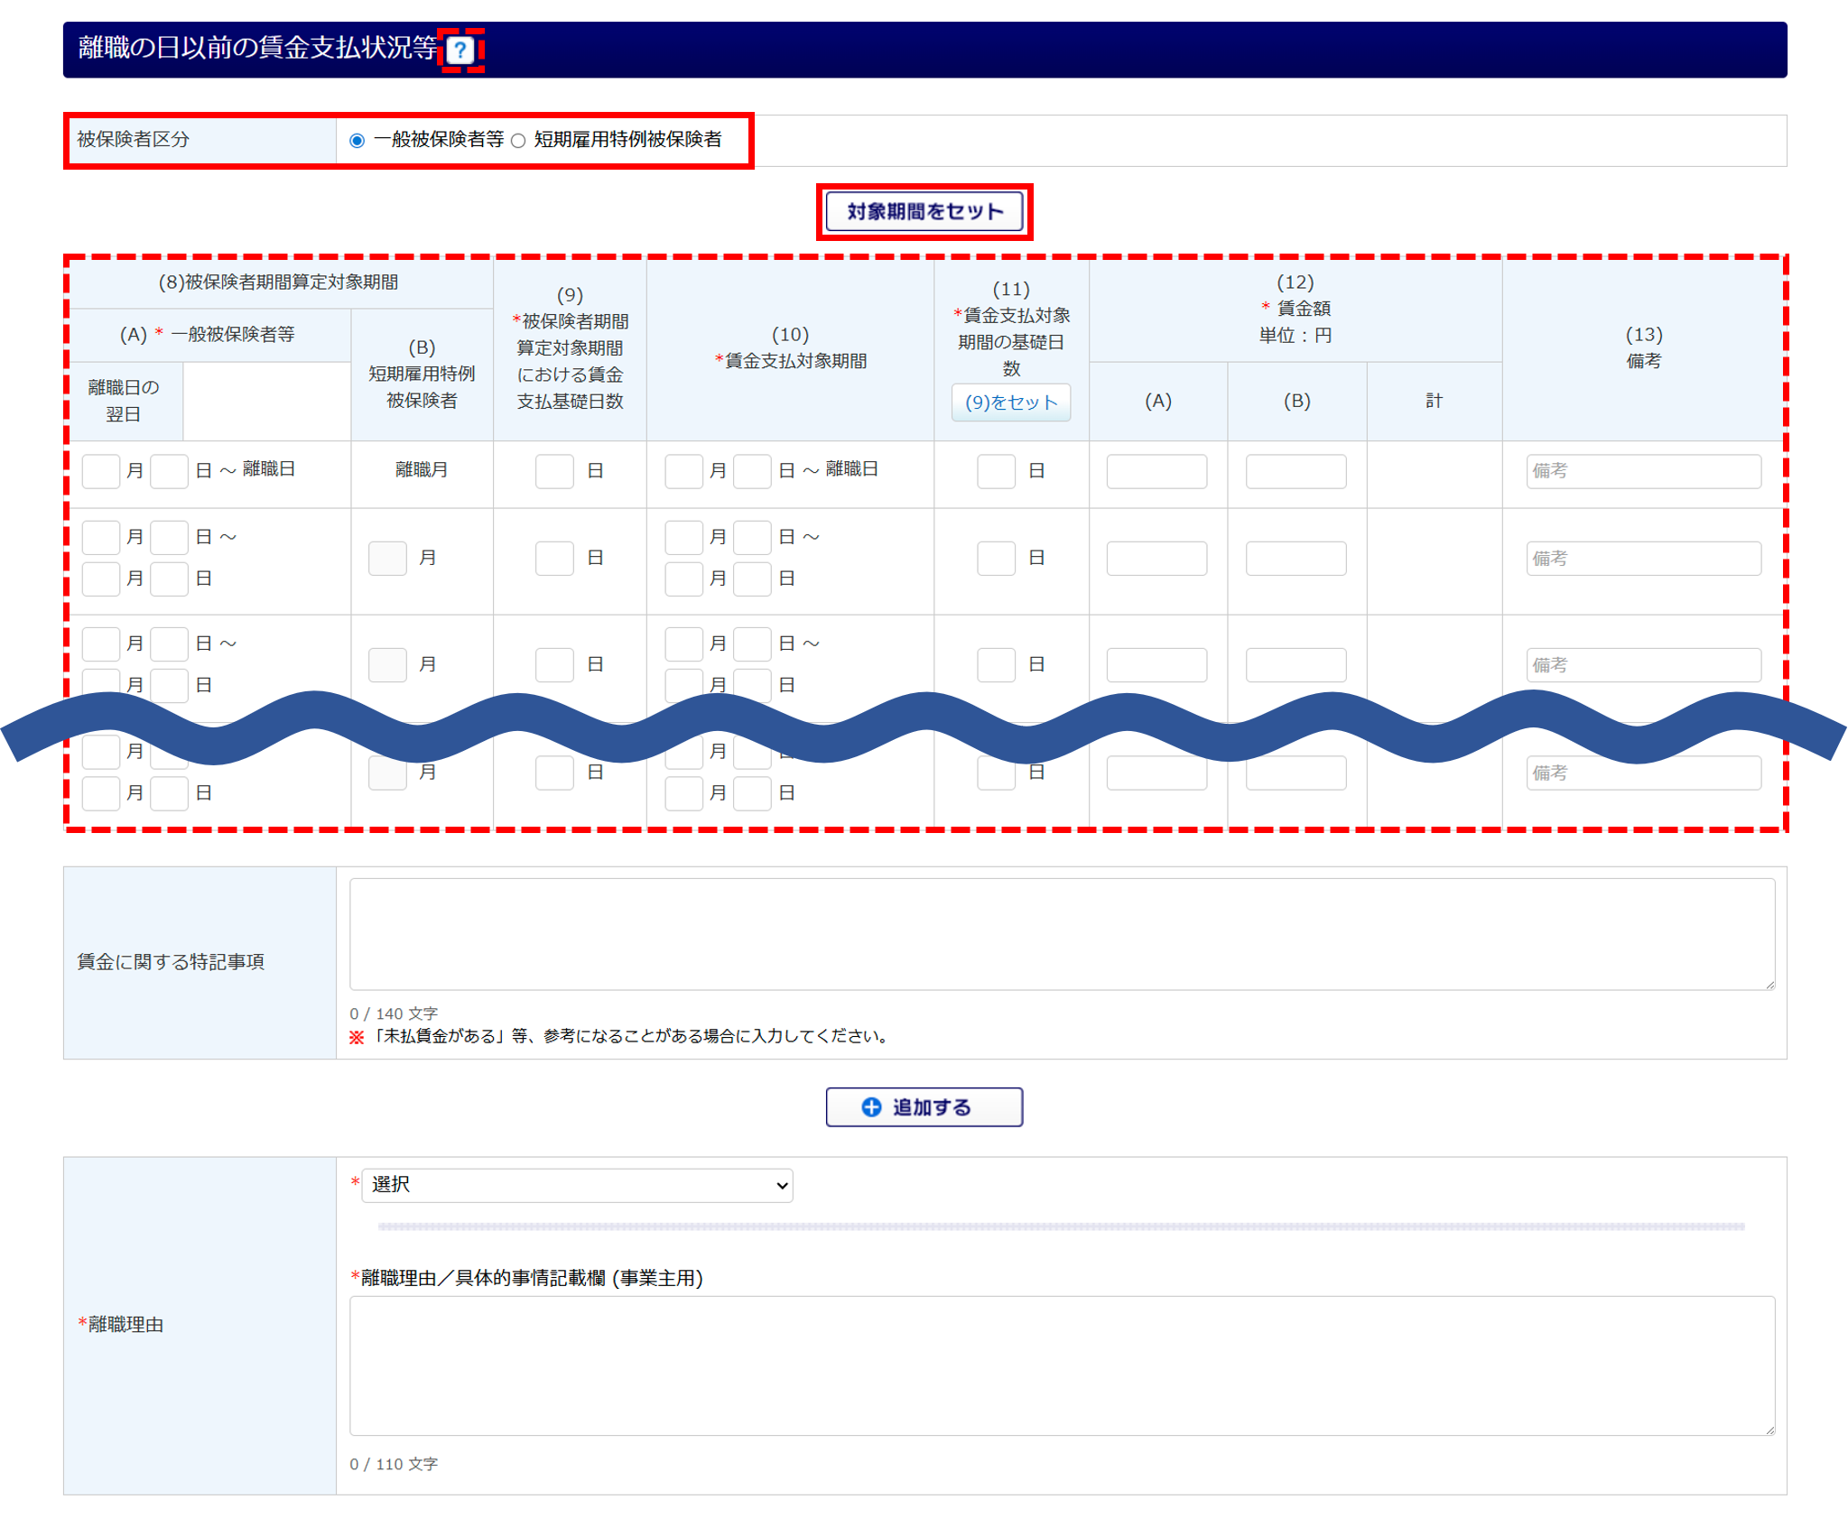Viewport: 1848px width, 1518px height.
Task: Click second row 備考 input field
Action: tap(1642, 559)
